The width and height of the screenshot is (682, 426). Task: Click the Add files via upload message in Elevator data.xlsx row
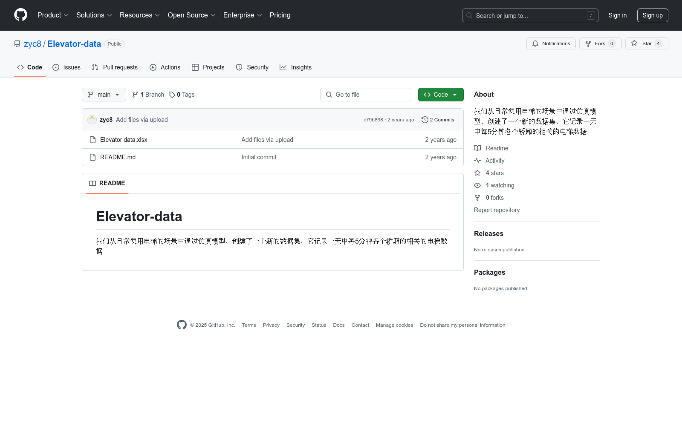[x=267, y=140]
